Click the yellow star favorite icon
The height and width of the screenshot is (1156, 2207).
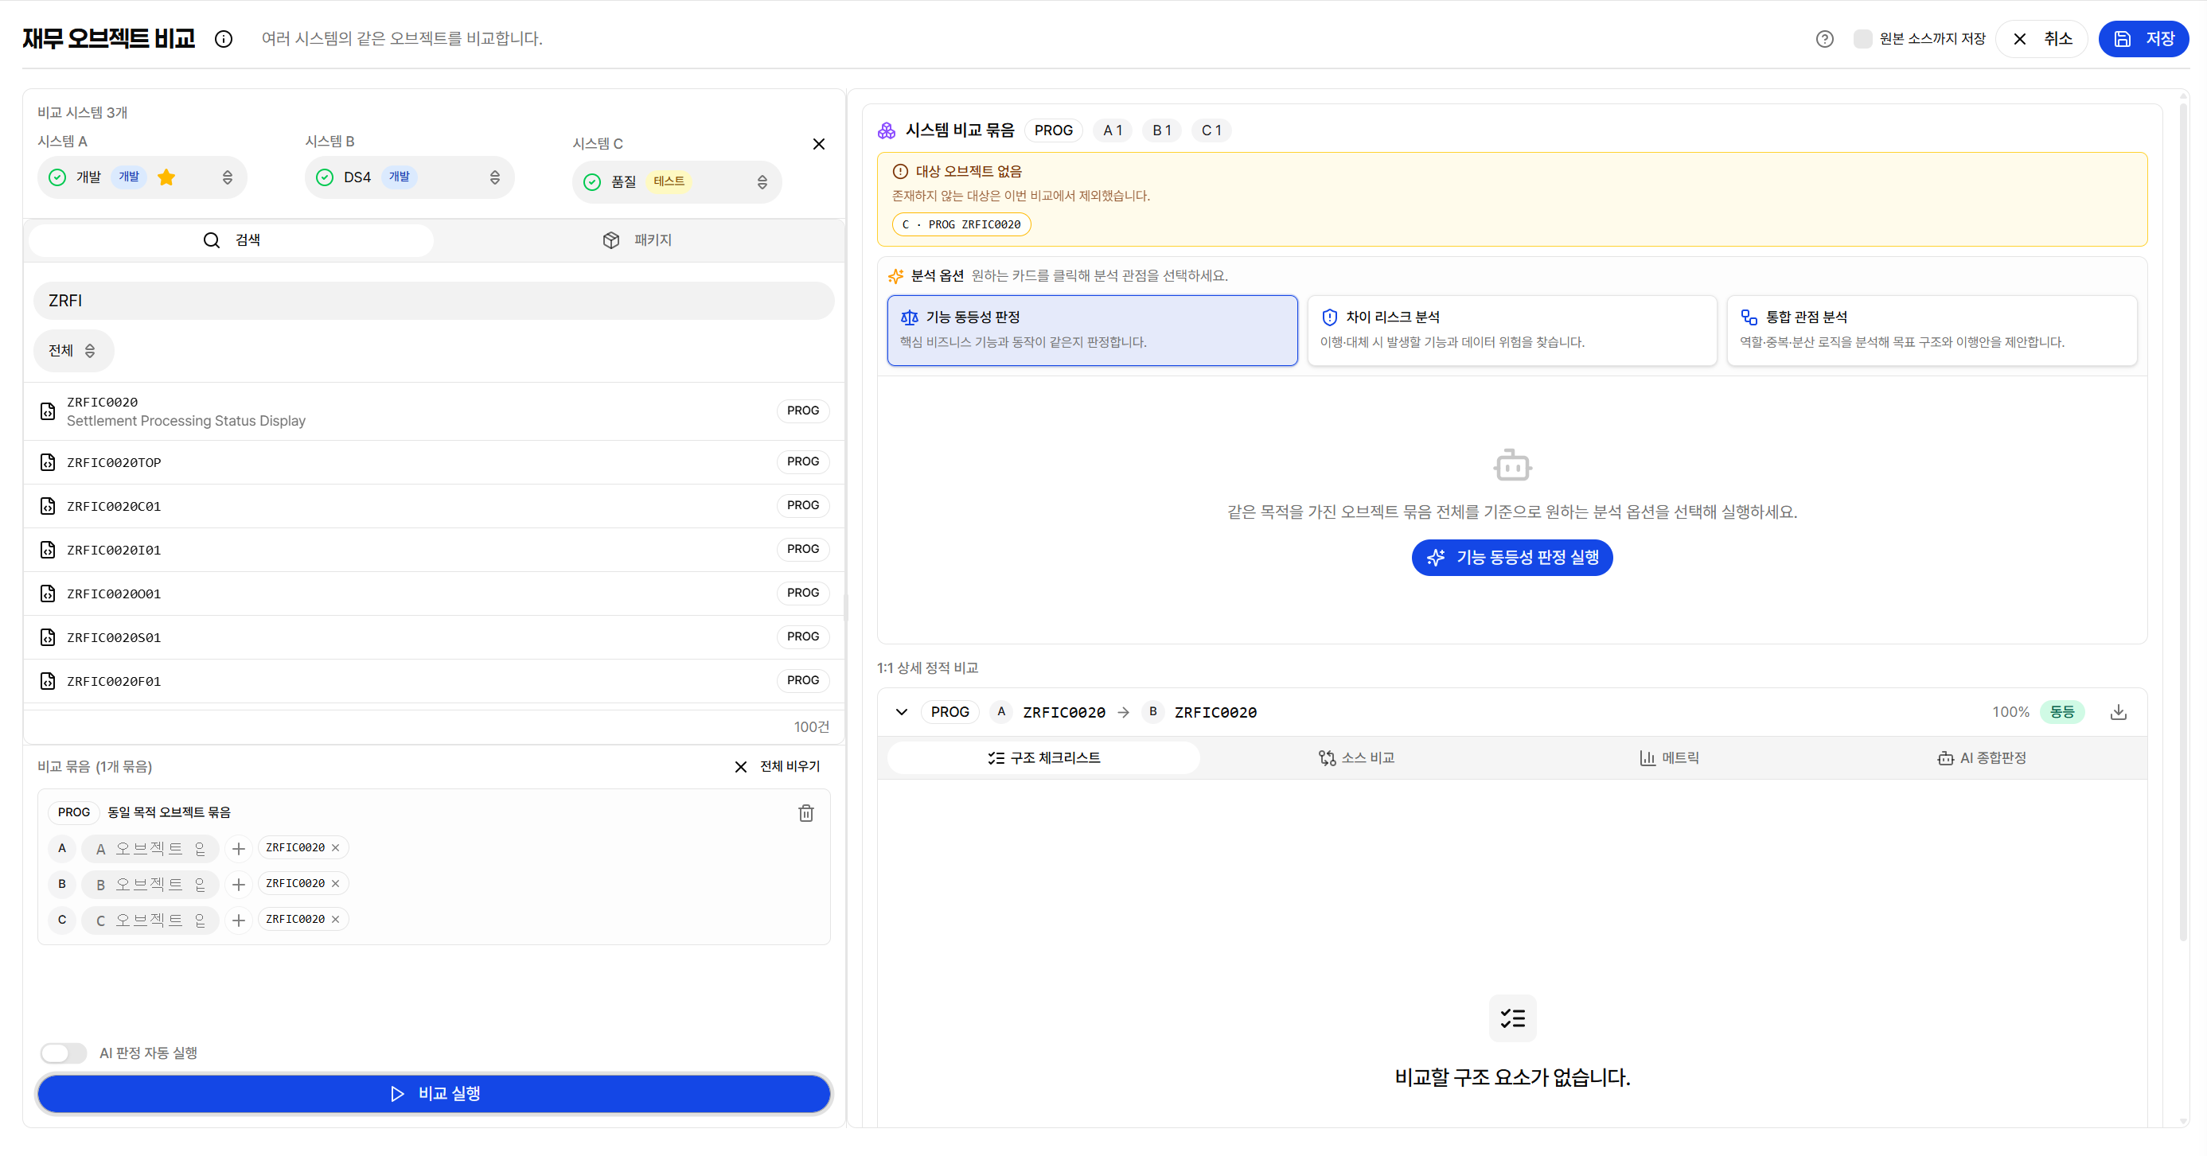[x=166, y=177]
